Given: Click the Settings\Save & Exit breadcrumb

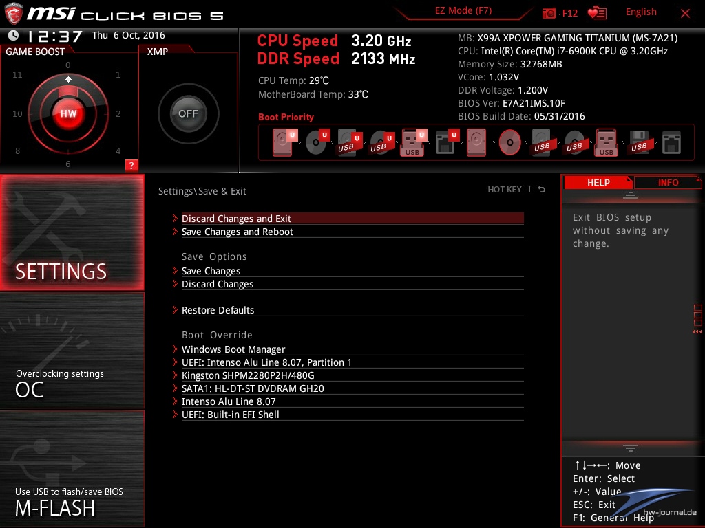Looking at the screenshot, I should tap(202, 191).
